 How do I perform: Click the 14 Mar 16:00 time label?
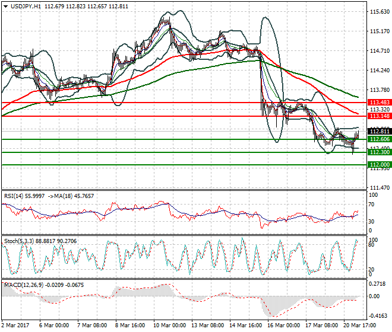click(245, 325)
